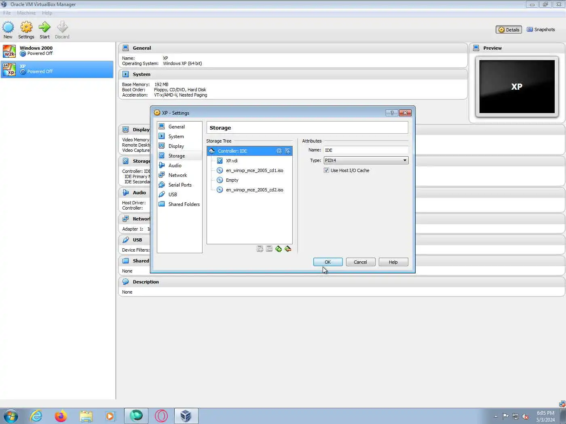
Task: Open Firefox from the taskbar
Action: pos(61,416)
